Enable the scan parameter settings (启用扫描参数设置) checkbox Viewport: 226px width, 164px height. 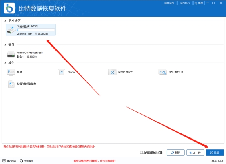coord(142,152)
